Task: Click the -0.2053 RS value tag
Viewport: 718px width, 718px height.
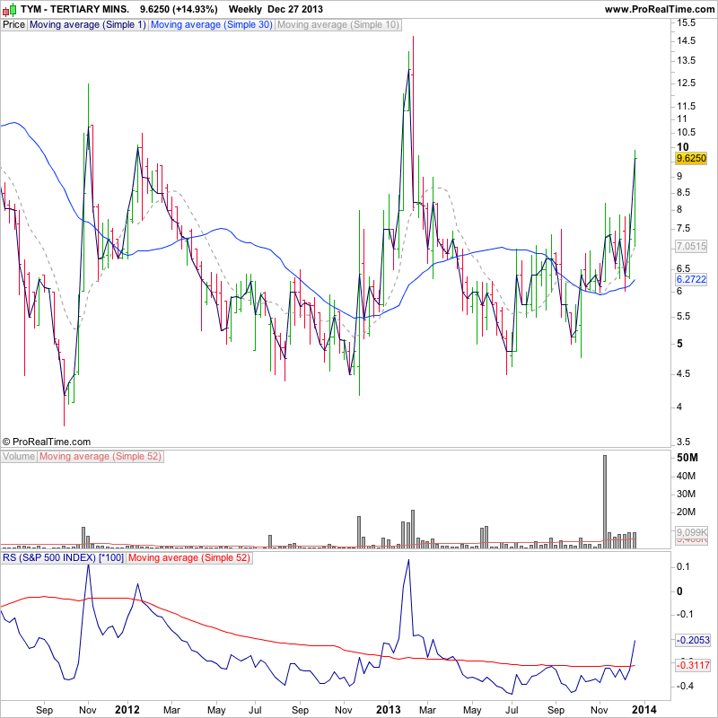Action: (693, 640)
